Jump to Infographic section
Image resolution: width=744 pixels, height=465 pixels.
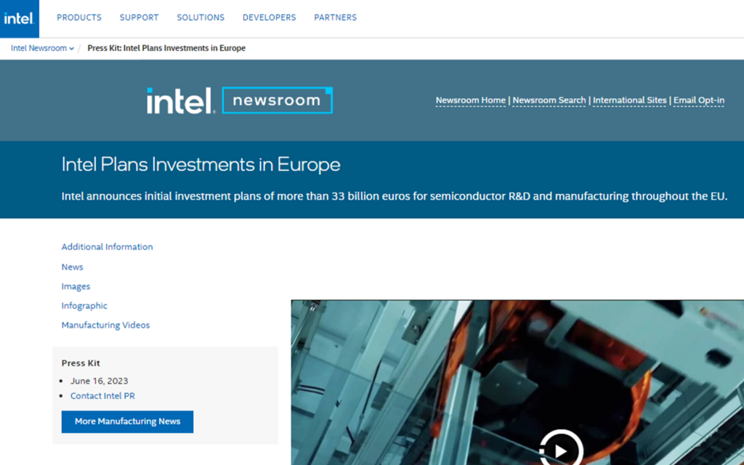click(84, 306)
